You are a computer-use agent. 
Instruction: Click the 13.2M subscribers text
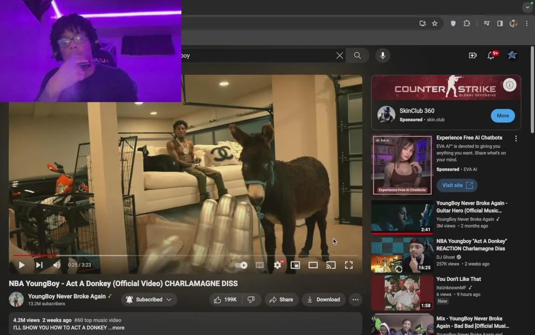47,304
